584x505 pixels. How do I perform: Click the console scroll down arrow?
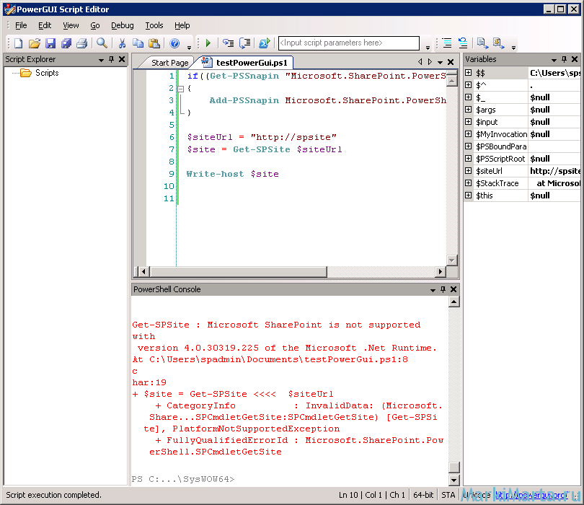coord(454,480)
